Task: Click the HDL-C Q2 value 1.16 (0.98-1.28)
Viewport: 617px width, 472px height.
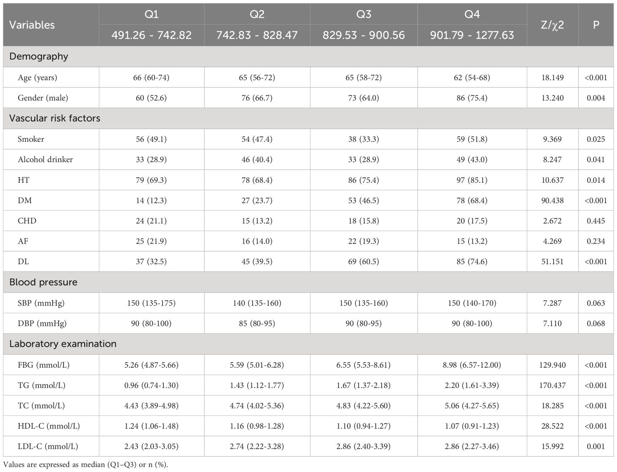Action: pos(257,426)
